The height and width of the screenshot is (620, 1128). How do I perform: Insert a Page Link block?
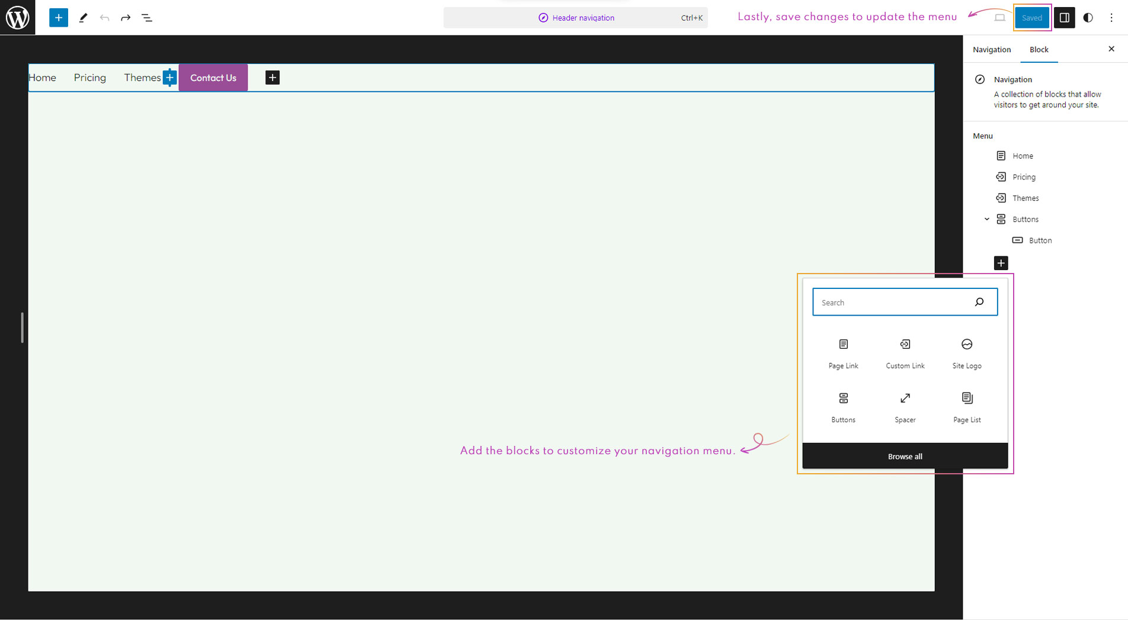(x=843, y=353)
